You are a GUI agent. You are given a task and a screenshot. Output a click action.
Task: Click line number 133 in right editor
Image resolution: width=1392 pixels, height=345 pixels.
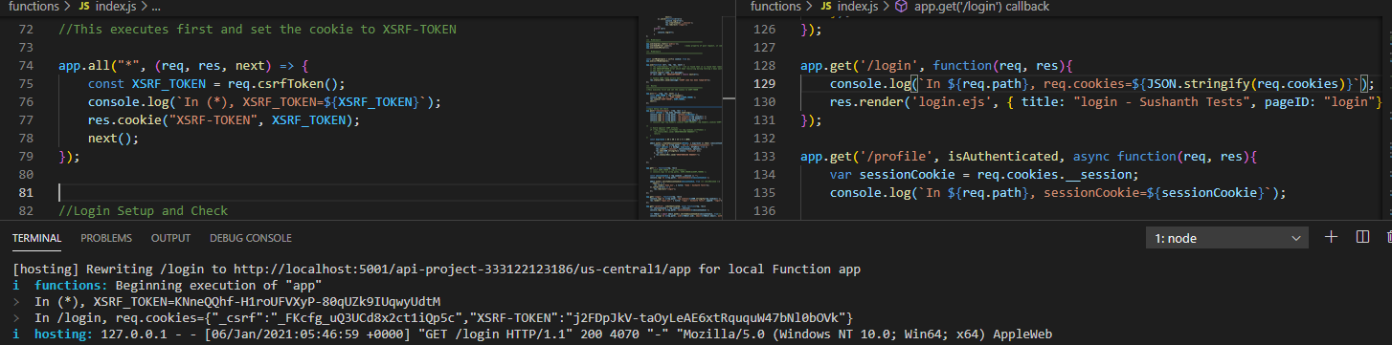tap(764, 156)
